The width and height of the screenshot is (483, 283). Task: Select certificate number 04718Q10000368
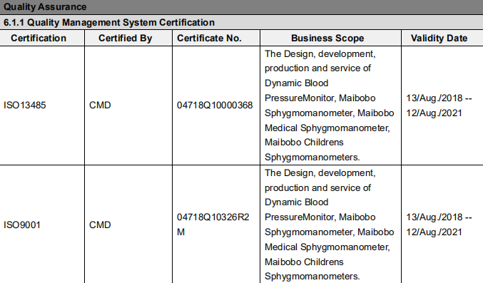[x=215, y=106]
